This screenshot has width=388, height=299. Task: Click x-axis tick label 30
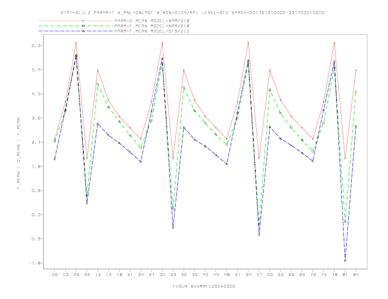point(162,275)
